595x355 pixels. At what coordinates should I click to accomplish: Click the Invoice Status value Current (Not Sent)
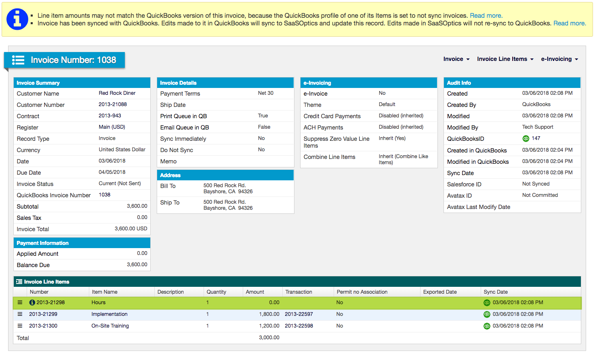click(x=120, y=183)
